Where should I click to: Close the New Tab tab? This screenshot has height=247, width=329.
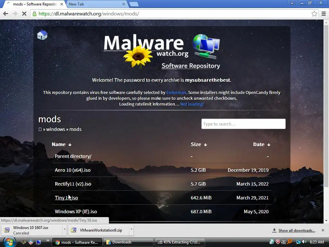click(x=124, y=4)
